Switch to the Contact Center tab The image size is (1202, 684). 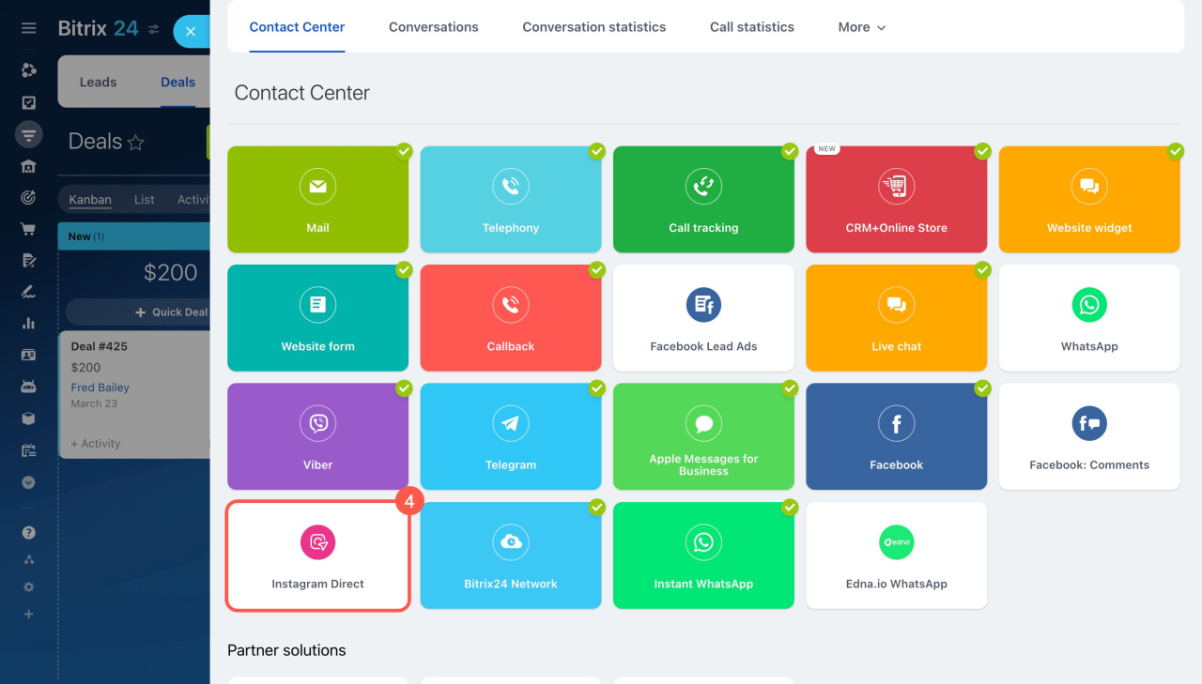click(297, 27)
